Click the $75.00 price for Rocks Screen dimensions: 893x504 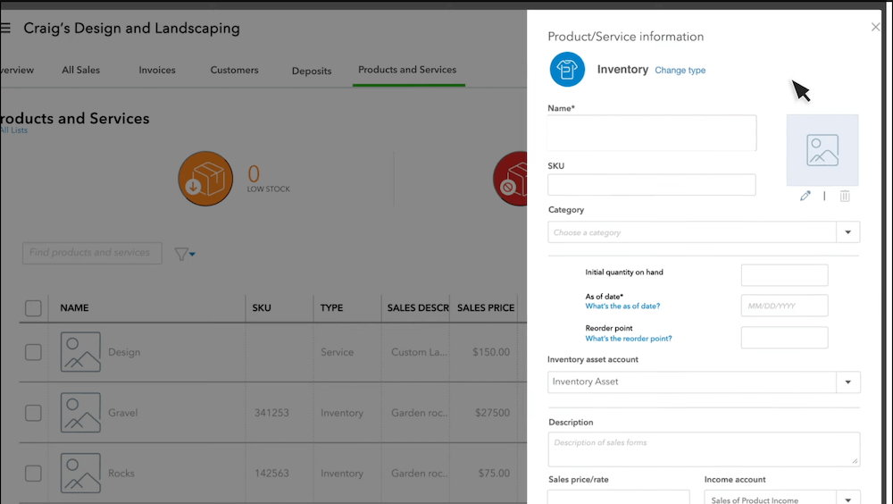point(494,474)
